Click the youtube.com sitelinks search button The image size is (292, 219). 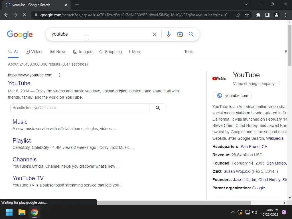click(158, 108)
